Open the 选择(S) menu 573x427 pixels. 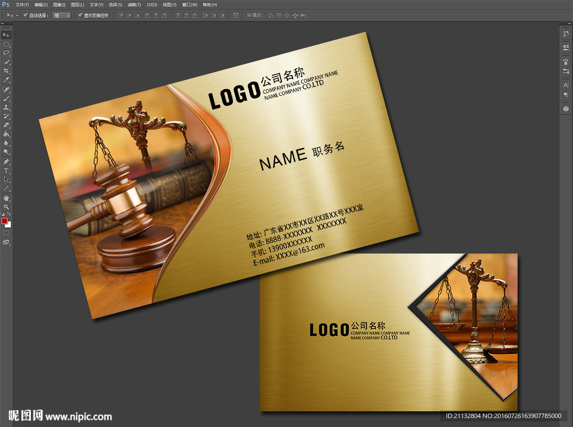(x=115, y=4)
